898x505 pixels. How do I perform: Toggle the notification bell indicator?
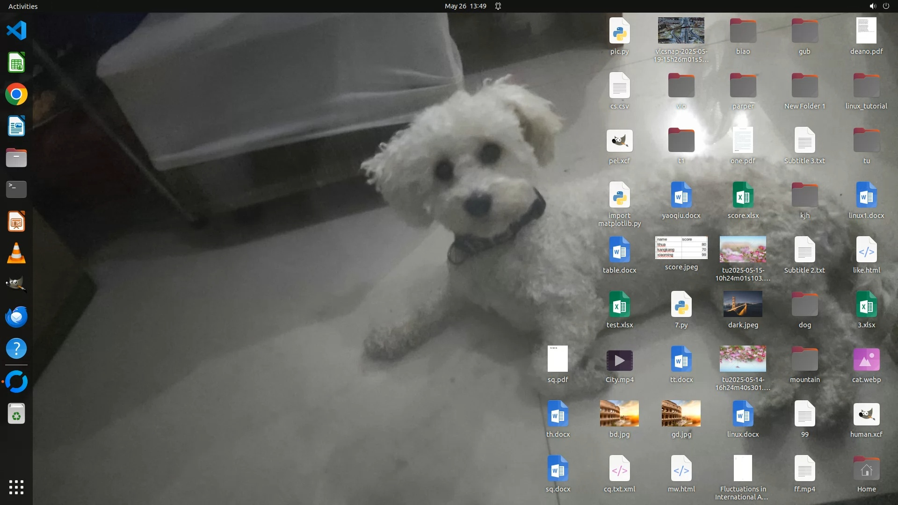coord(498,6)
